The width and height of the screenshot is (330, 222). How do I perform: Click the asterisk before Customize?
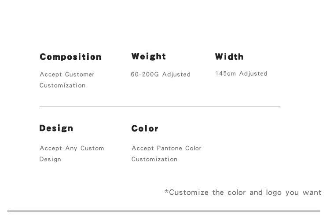tap(167, 192)
